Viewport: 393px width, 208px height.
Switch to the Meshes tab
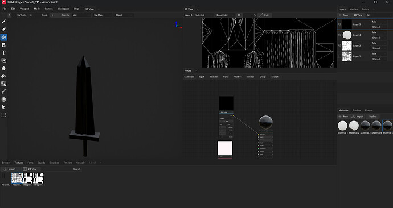pyautogui.click(x=353, y=9)
